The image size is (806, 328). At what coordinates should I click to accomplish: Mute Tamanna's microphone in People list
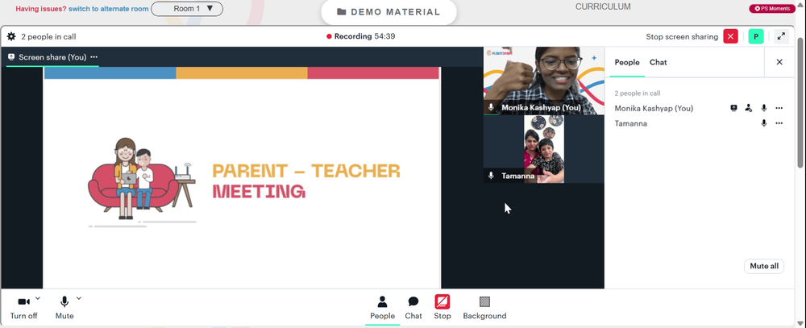(x=764, y=123)
